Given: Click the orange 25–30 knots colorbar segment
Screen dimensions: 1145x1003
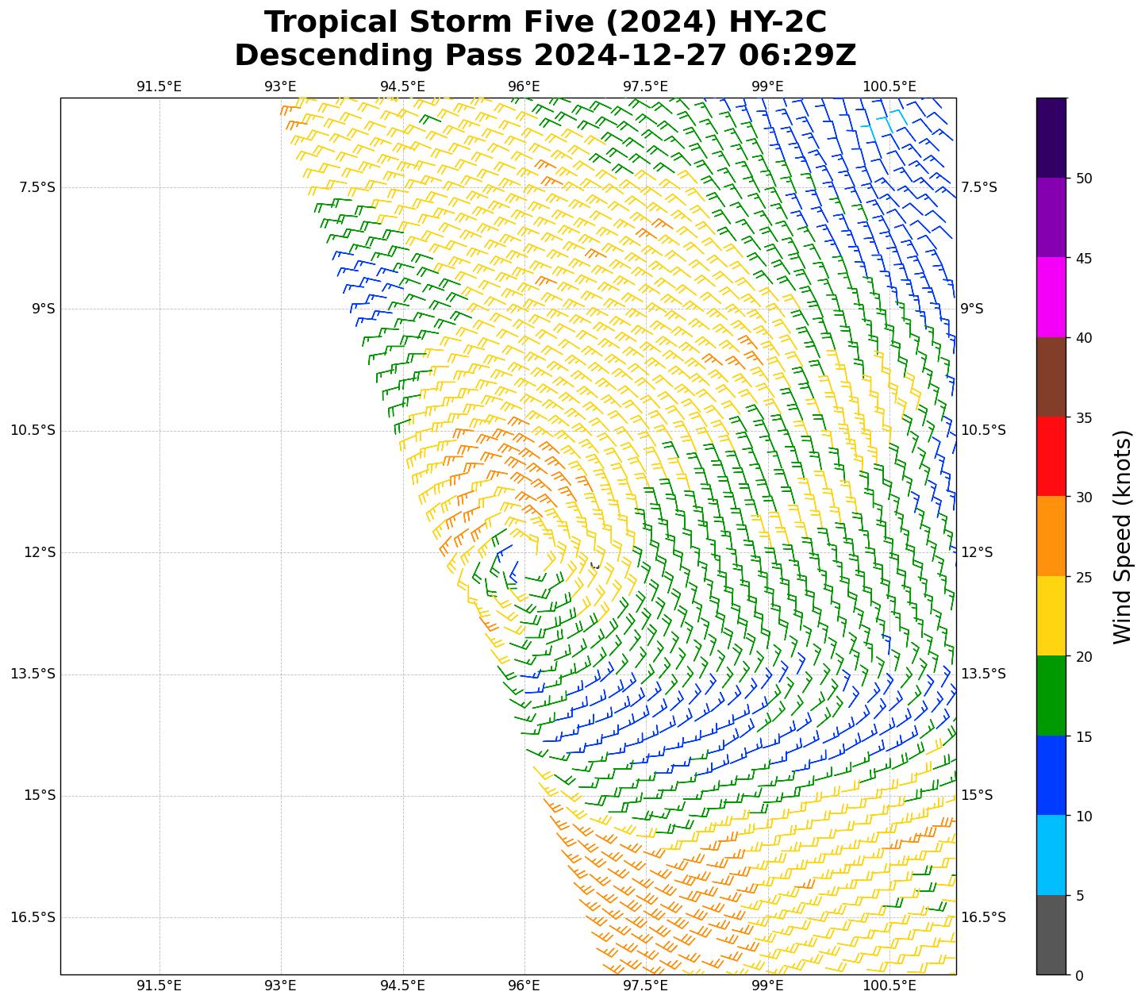Looking at the screenshot, I should point(1051,536).
